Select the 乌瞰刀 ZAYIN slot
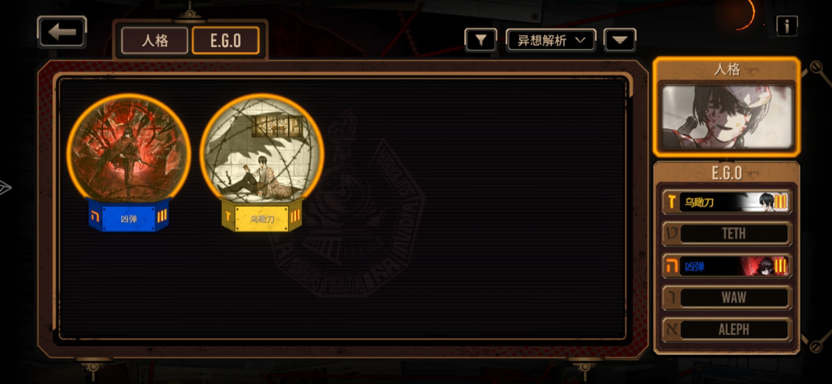The width and height of the screenshot is (832, 384). [x=727, y=202]
